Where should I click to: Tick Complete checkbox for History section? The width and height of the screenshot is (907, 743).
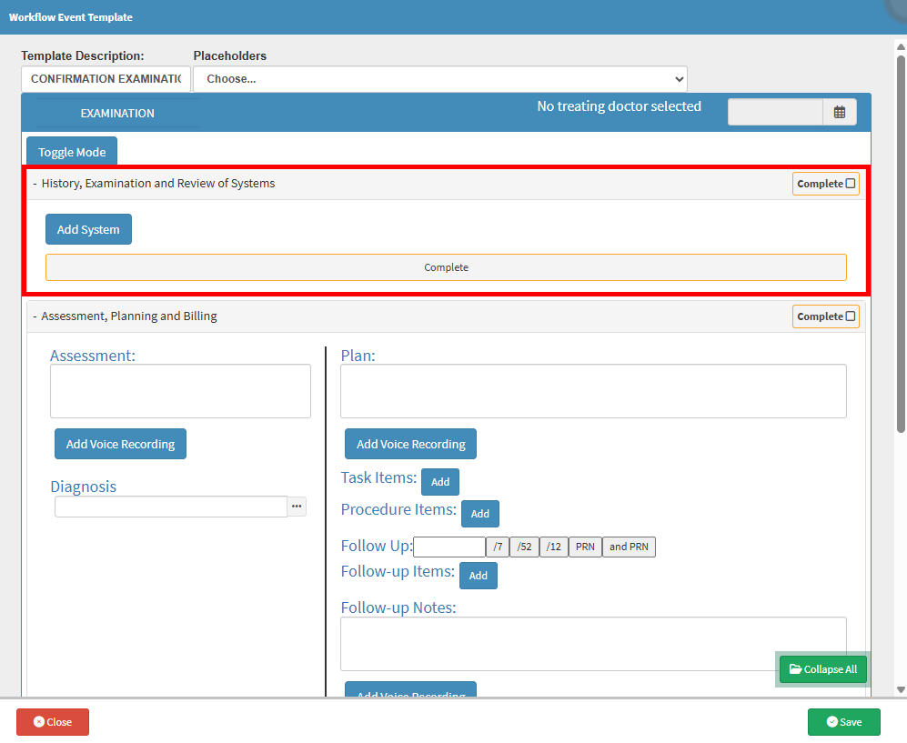tap(851, 184)
